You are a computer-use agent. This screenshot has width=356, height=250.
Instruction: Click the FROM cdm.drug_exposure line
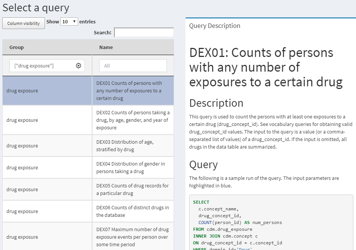point(223,229)
